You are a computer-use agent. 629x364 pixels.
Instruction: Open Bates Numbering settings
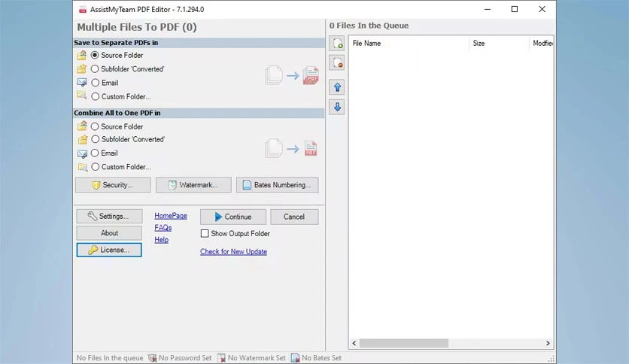coord(277,185)
